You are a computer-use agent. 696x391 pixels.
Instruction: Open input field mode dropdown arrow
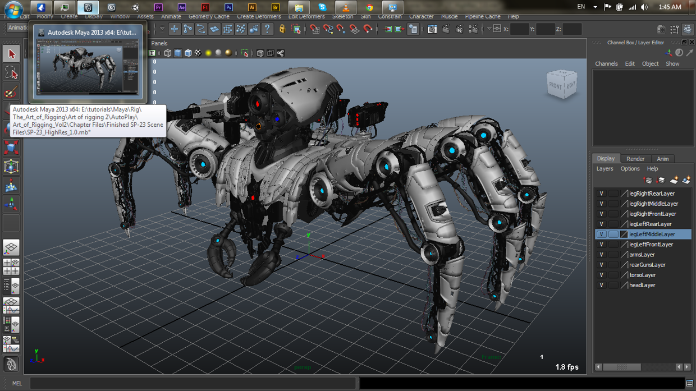point(489,29)
